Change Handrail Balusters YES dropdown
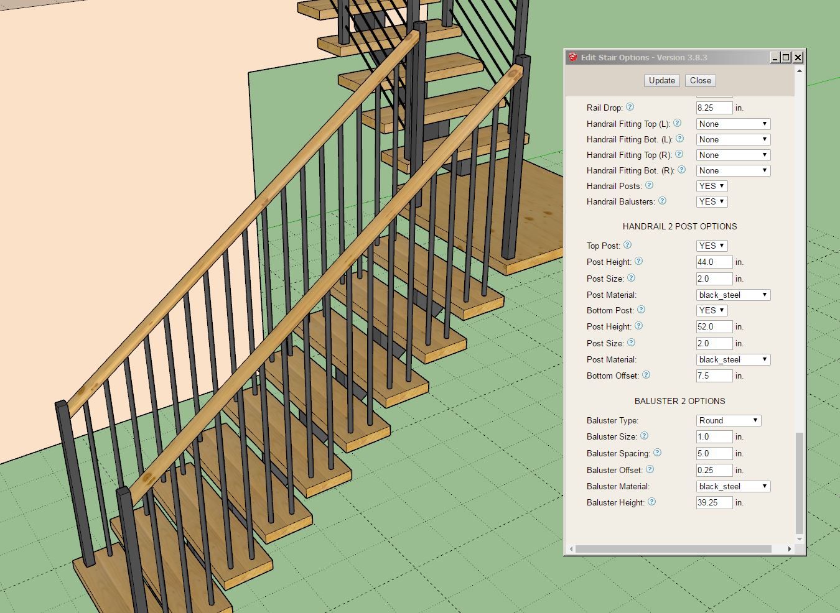The height and width of the screenshot is (613, 840). [712, 201]
